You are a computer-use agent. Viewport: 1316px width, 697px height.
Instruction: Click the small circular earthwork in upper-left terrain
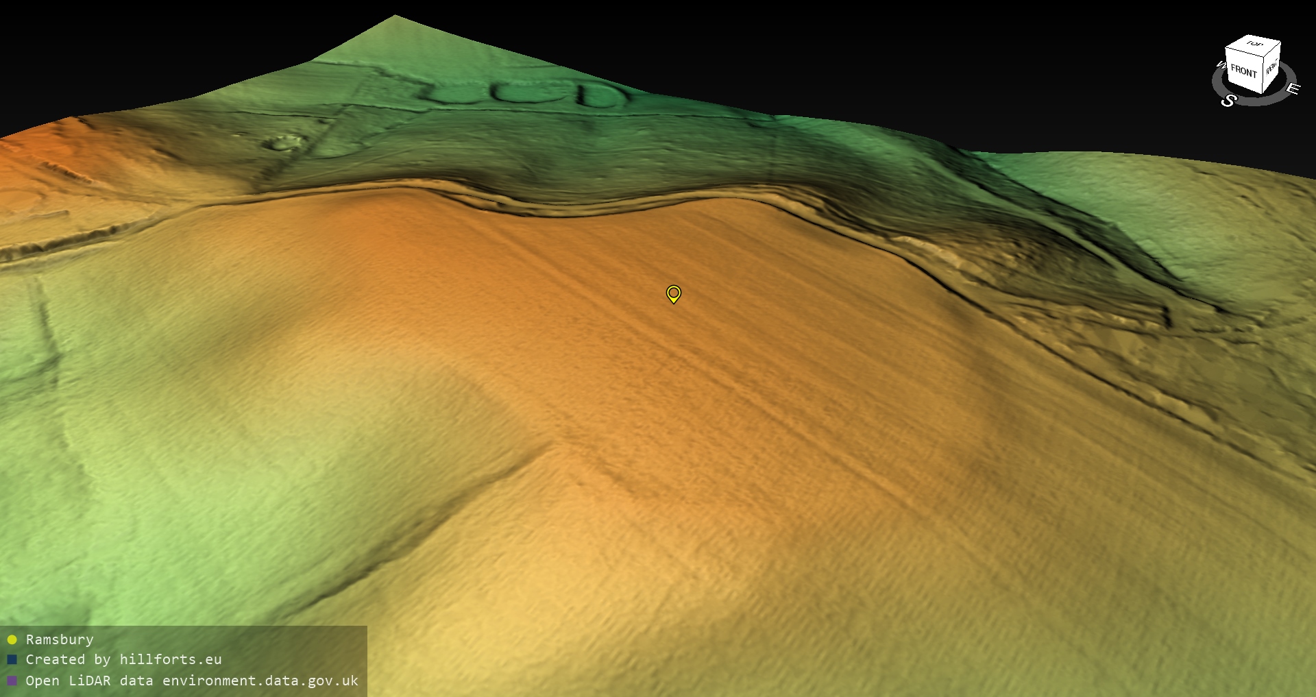click(282, 143)
